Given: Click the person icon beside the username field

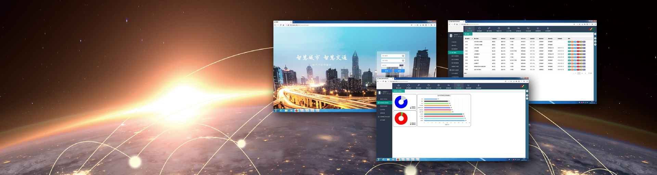Looking at the screenshot, I should click(x=403, y=56).
